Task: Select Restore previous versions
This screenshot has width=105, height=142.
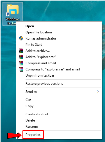Action: 59,84
